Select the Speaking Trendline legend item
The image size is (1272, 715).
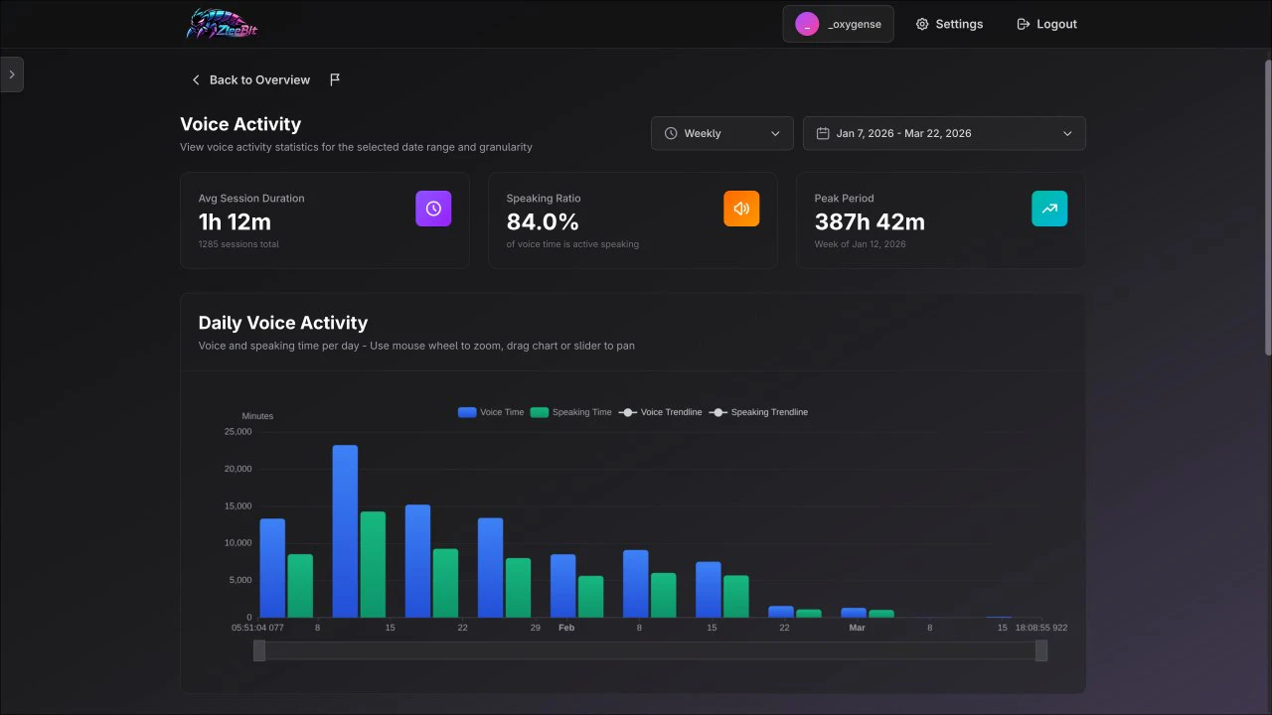pyautogui.click(x=758, y=412)
